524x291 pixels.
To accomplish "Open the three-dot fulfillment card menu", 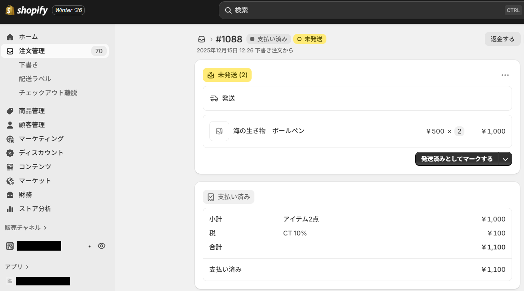I will [x=505, y=75].
